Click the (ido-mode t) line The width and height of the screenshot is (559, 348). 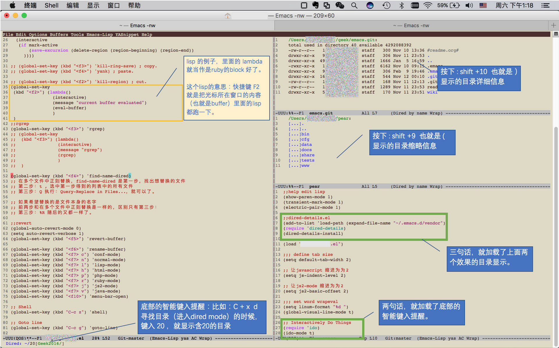pos(299,333)
